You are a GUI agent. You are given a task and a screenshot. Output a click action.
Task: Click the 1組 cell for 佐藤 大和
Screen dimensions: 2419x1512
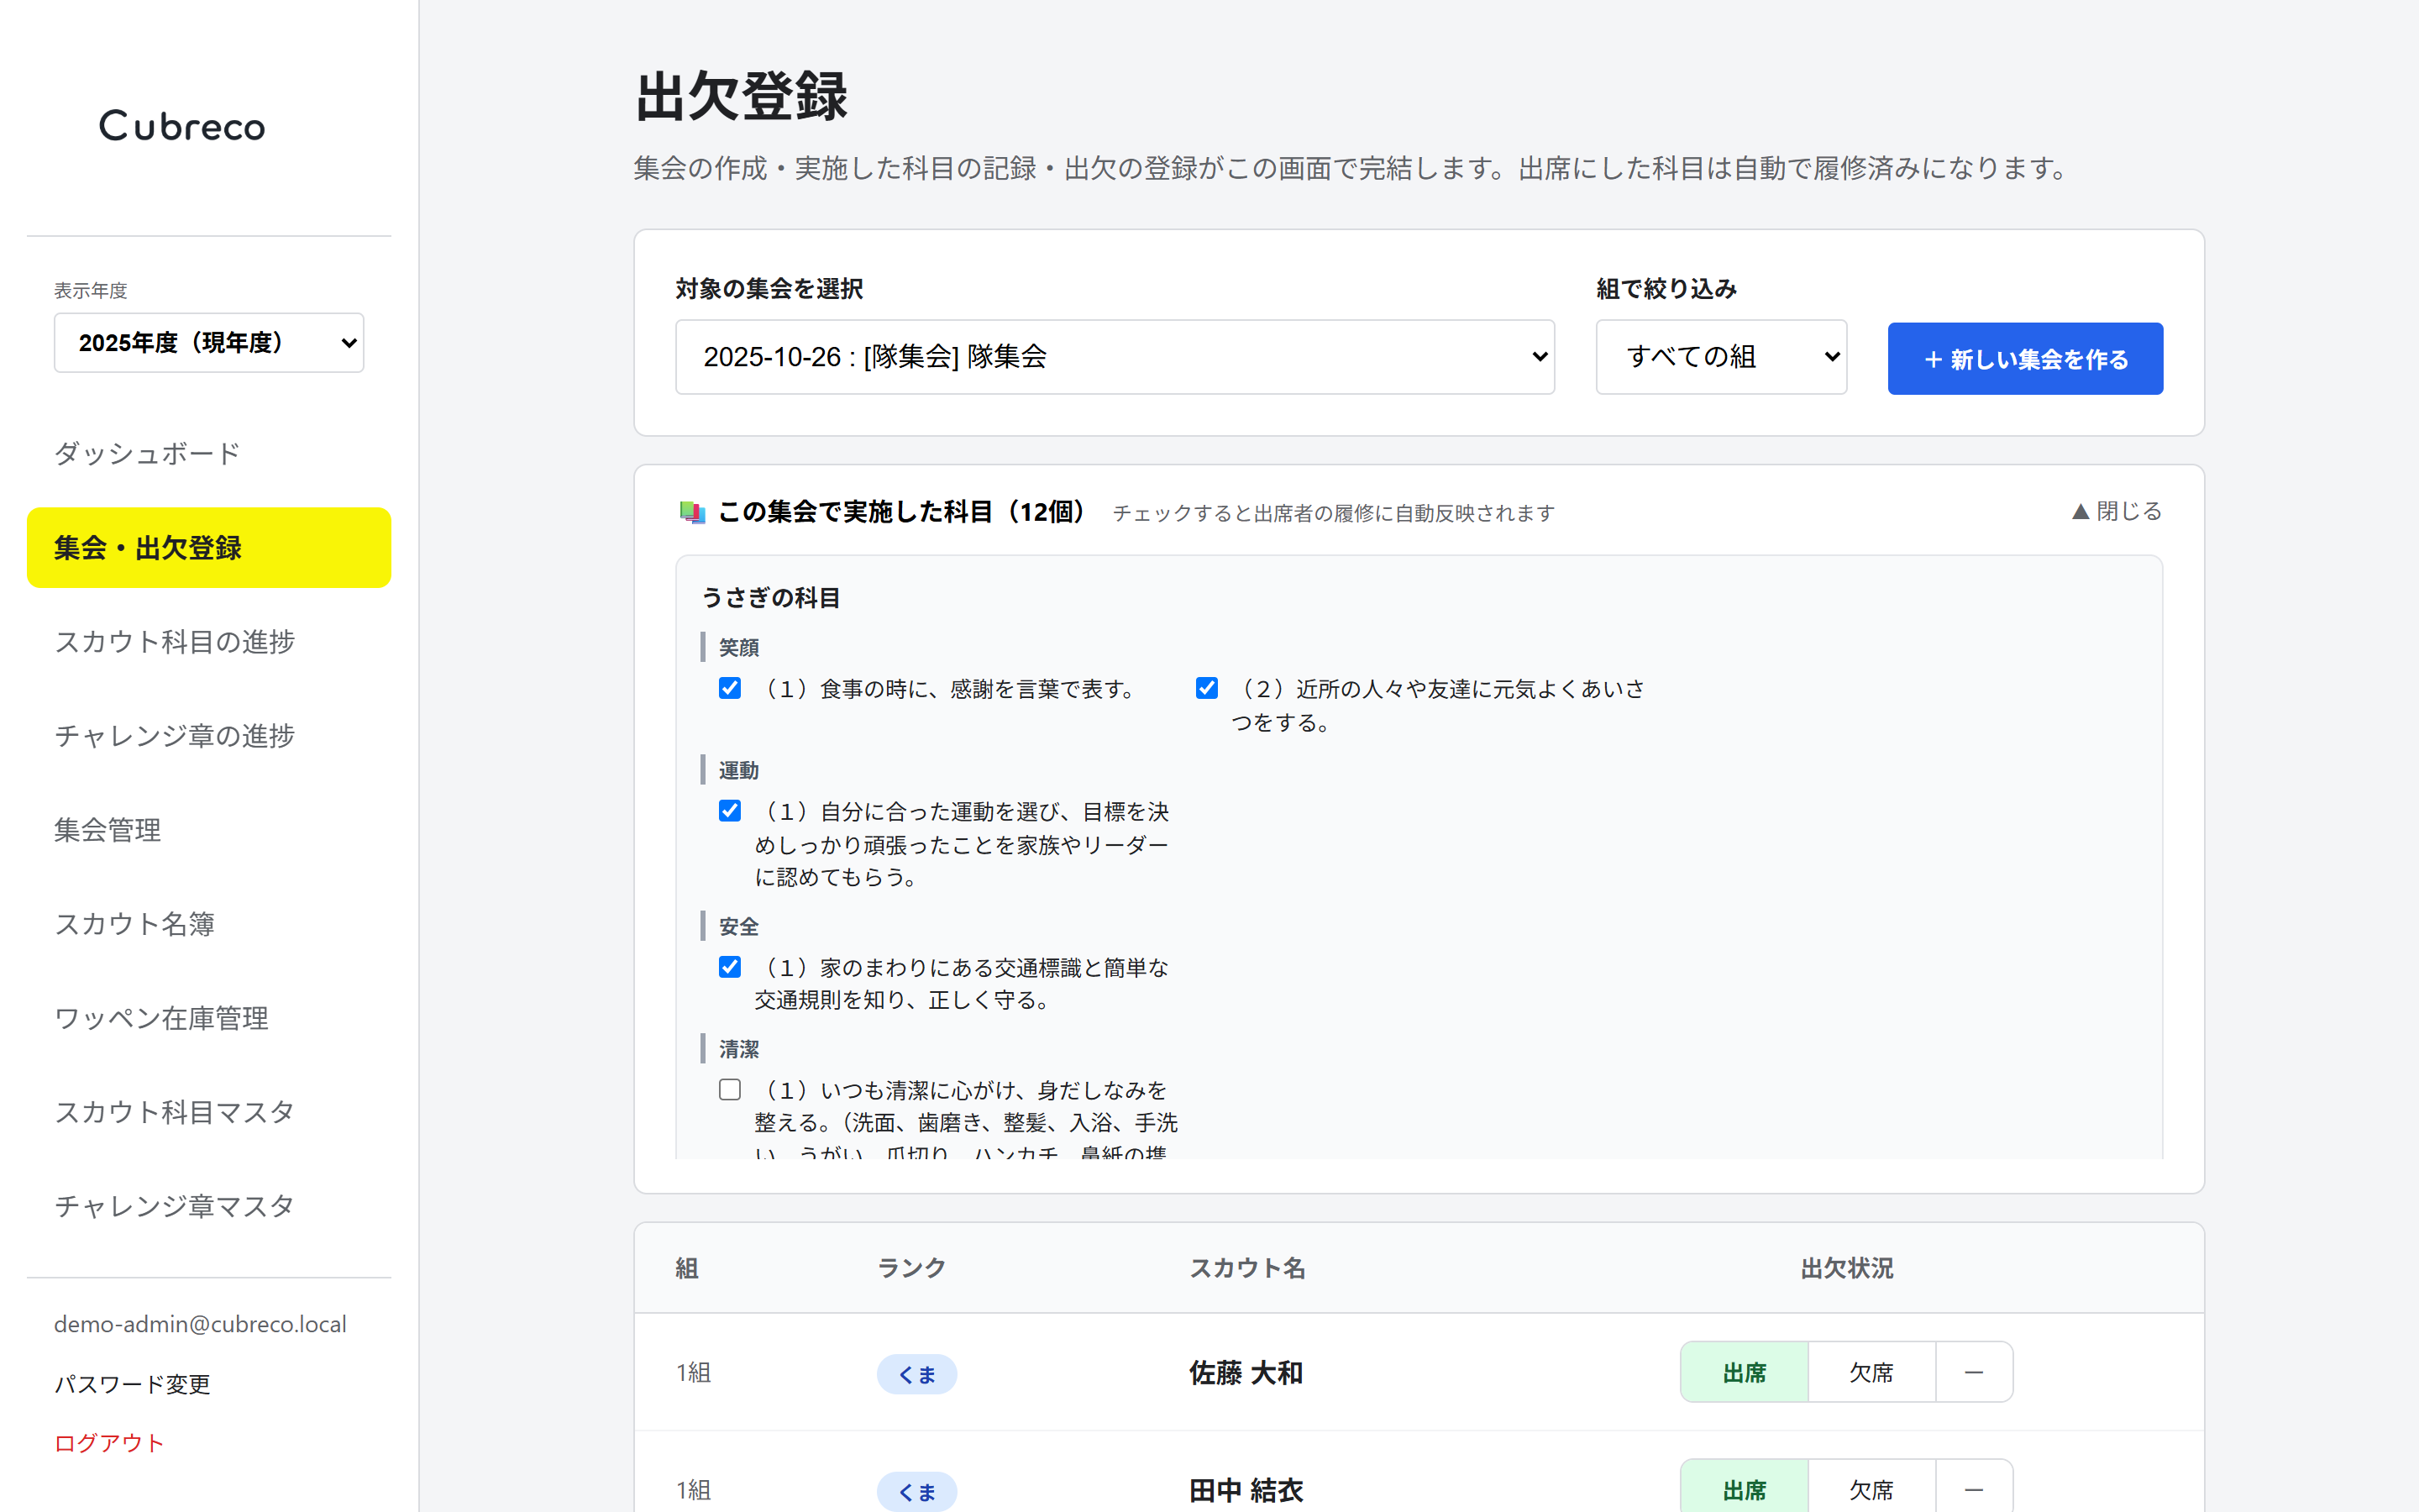pos(693,1373)
